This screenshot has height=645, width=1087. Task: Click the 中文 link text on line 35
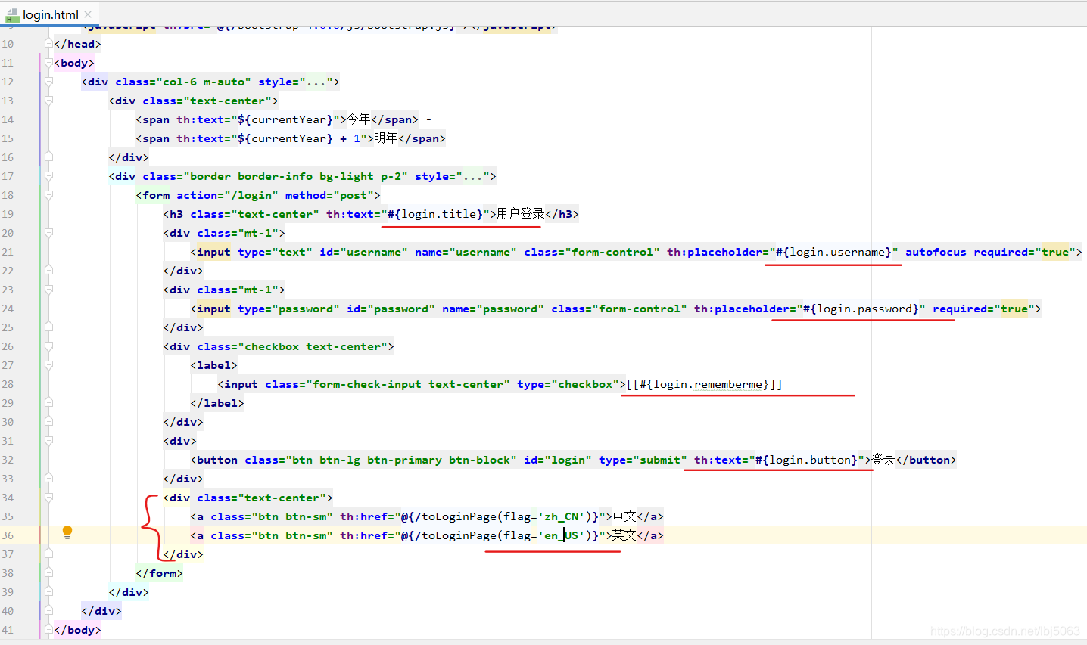pos(624,516)
